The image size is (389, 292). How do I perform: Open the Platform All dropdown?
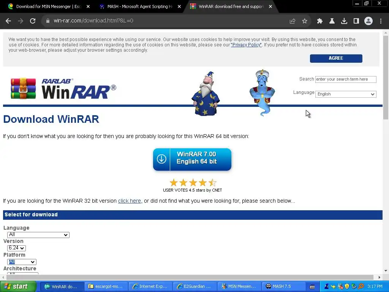tap(22, 262)
